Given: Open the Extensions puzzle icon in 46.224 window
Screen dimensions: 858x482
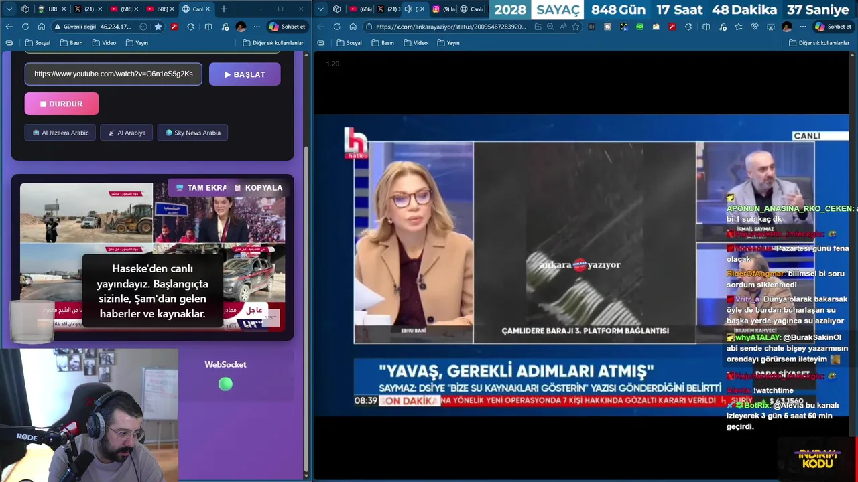Looking at the screenshot, I should click(x=190, y=27).
